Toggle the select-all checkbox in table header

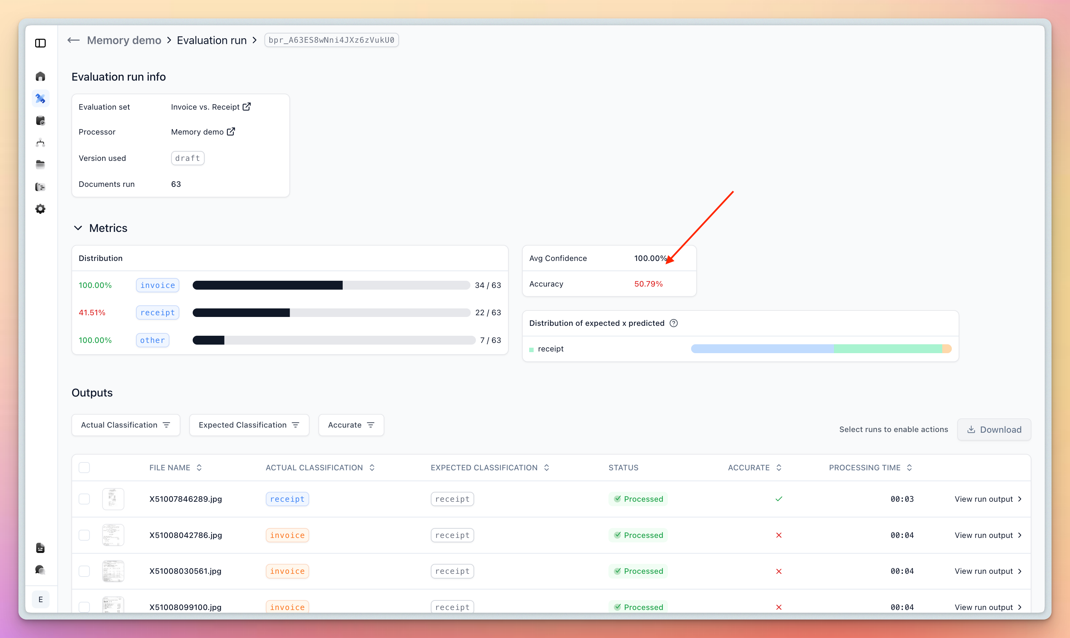[84, 468]
